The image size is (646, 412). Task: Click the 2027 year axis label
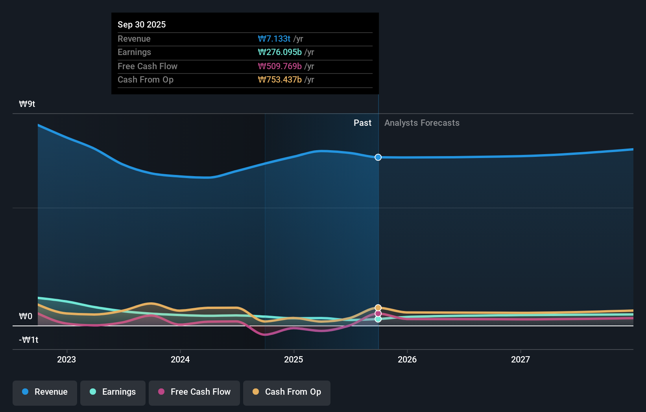[521, 359]
